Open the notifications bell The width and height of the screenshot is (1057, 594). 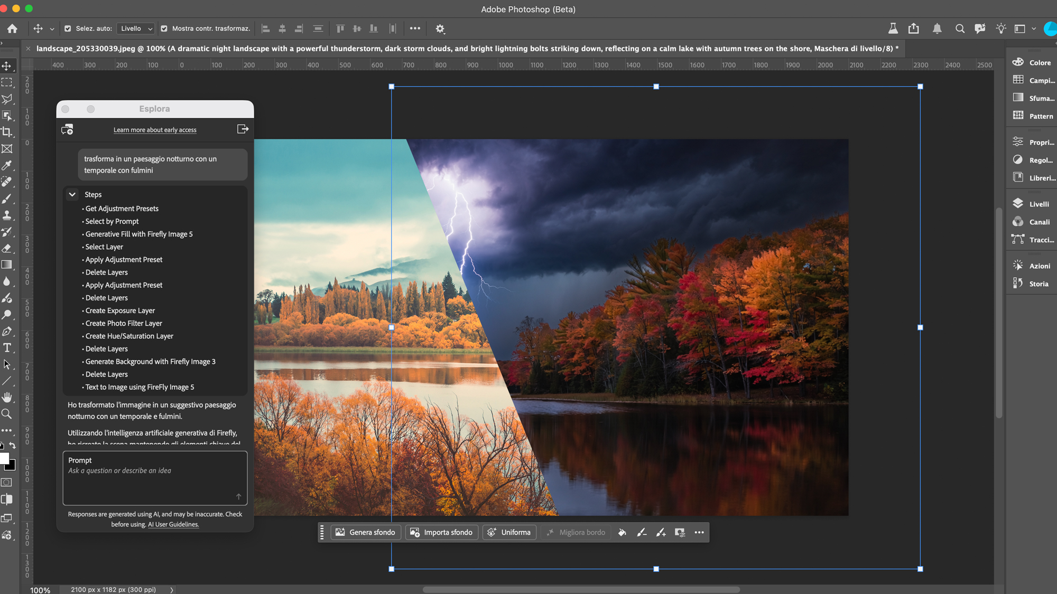(937, 29)
